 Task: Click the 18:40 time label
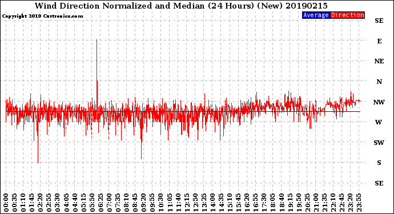281,203
